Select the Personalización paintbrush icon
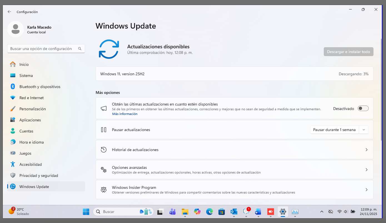386x223 pixels. coord(13,109)
